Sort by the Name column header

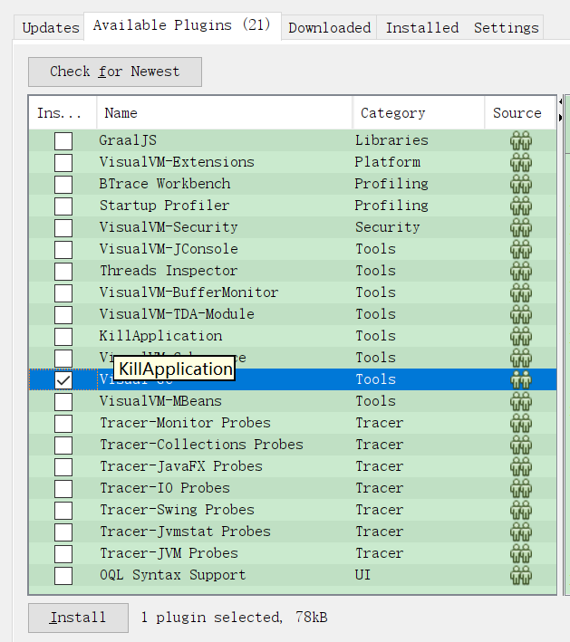click(224, 112)
